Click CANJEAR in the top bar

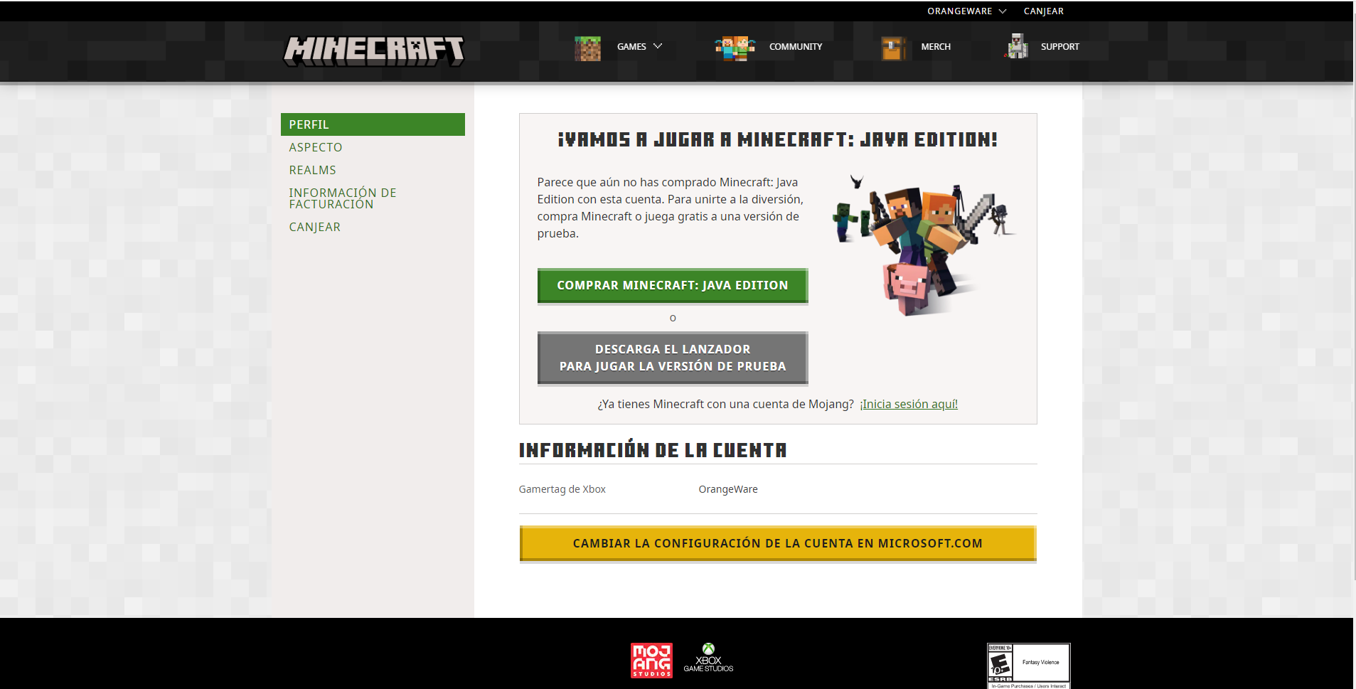(1044, 11)
